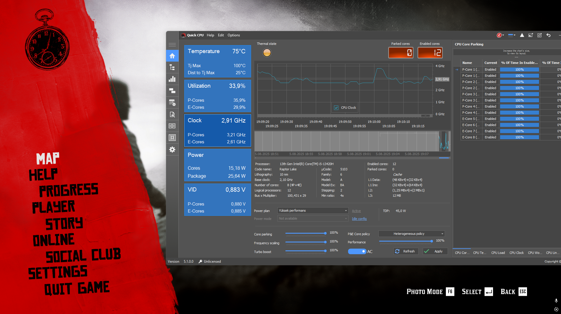
Task: Switch to the CPU Clock tab
Action: click(516, 253)
